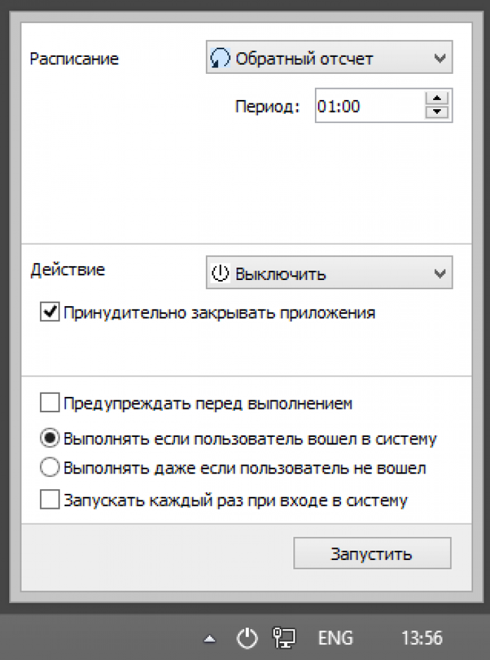Uncheck 'Принудительно закрывать приложения' checkbox
The image size is (490, 660).
[50, 313]
